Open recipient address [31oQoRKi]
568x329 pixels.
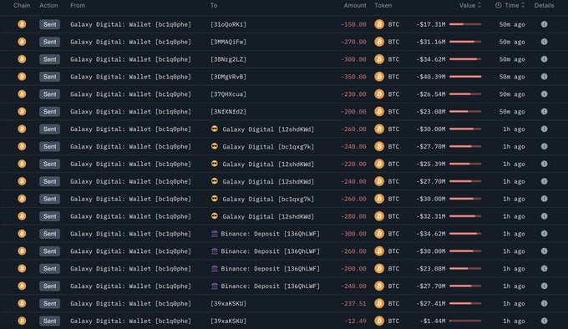tap(228, 24)
